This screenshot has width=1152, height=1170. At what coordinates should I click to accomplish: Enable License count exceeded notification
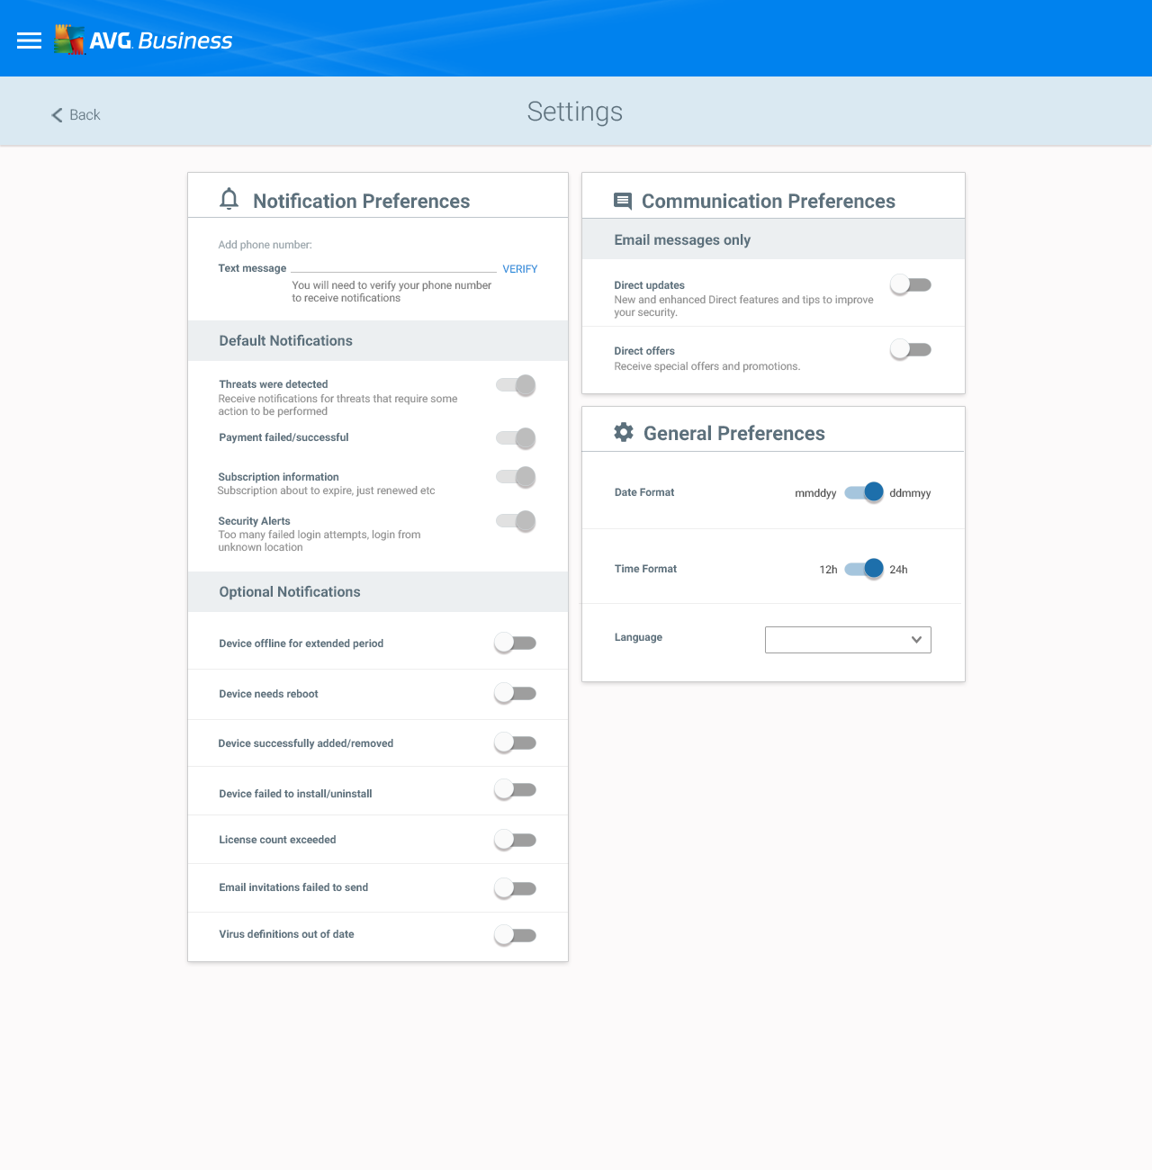point(515,840)
